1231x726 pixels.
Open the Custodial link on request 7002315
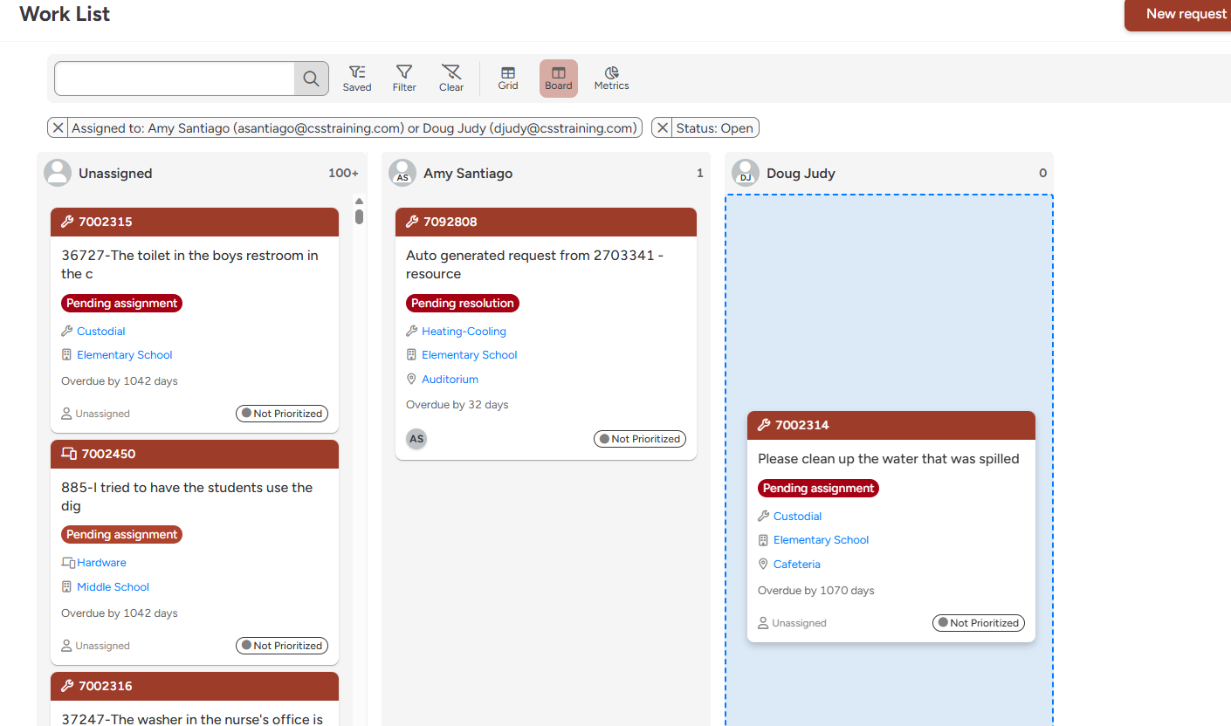coord(101,332)
